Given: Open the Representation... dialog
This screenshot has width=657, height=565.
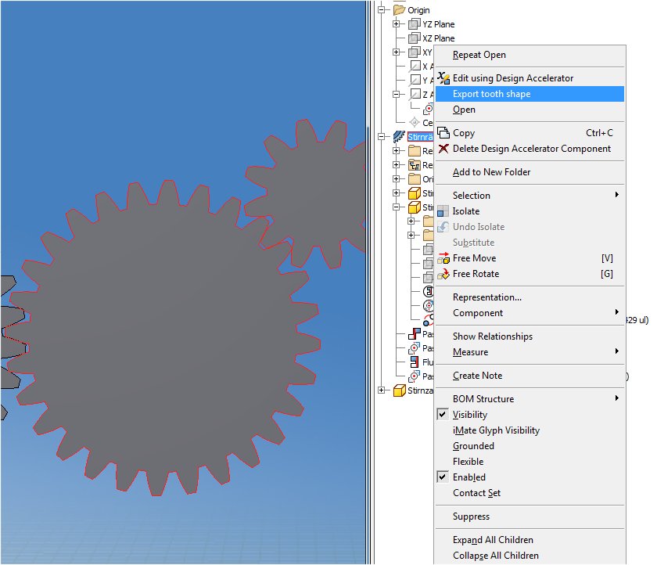Looking at the screenshot, I should coord(530,297).
